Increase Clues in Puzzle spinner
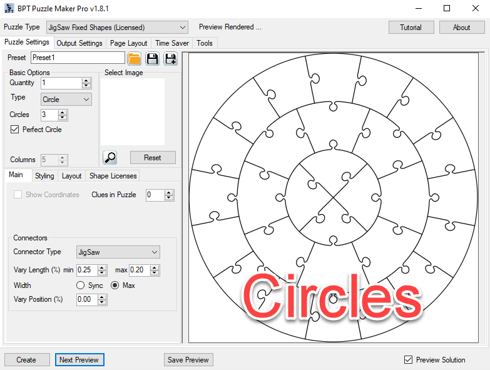Image resolution: width=490 pixels, height=370 pixels. pyautogui.click(x=169, y=192)
